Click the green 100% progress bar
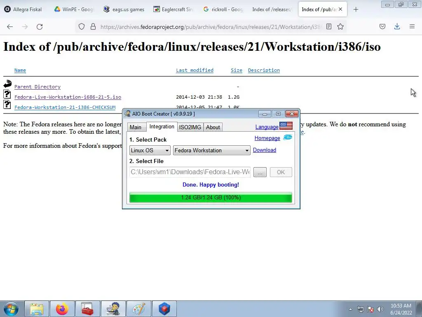Viewport: 422px width, 317px height. (211, 198)
